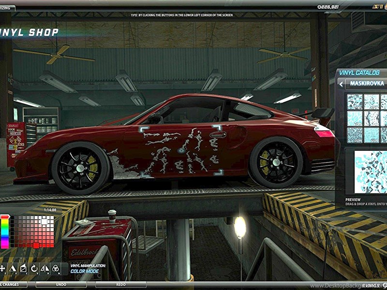Image resolution: width=387 pixels, height=290 pixels.
Task: Select the first camo vinyl thumbnail
Action: pyautogui.click(x=354, y=101)
